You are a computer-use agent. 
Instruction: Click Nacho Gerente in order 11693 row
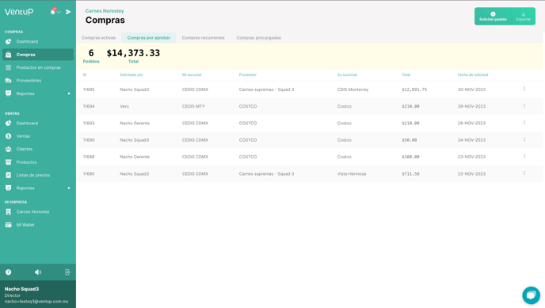click(x=135, y=124)
